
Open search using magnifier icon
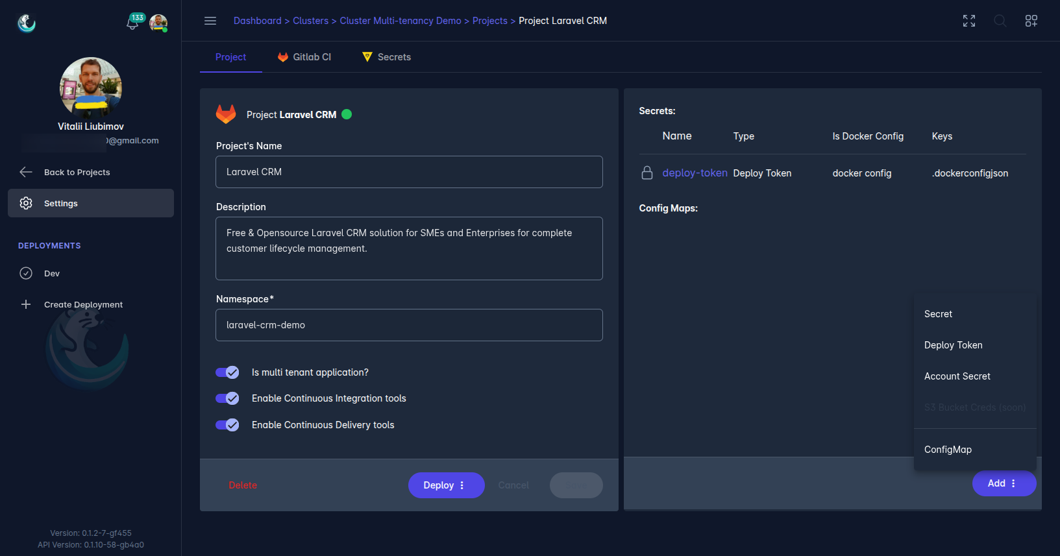1000,21
